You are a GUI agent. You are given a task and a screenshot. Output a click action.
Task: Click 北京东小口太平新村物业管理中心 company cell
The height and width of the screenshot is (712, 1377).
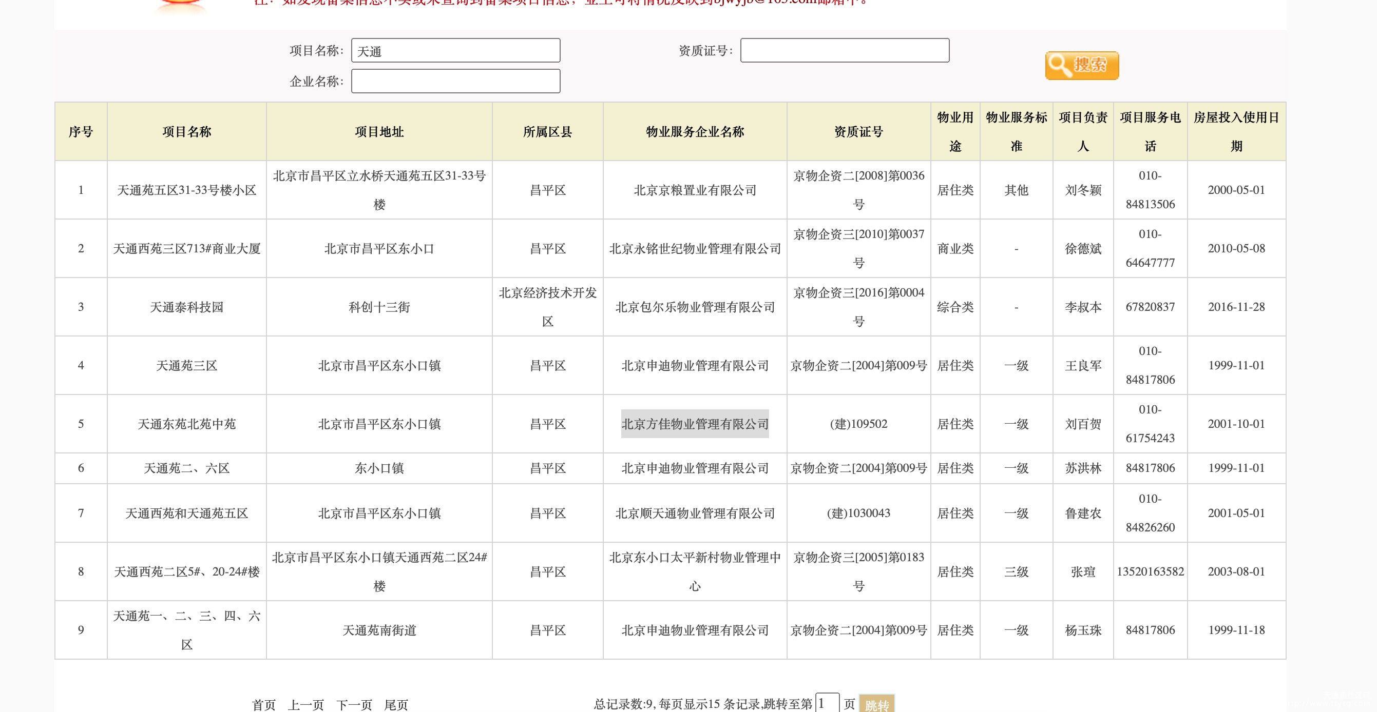coord(695,572)
